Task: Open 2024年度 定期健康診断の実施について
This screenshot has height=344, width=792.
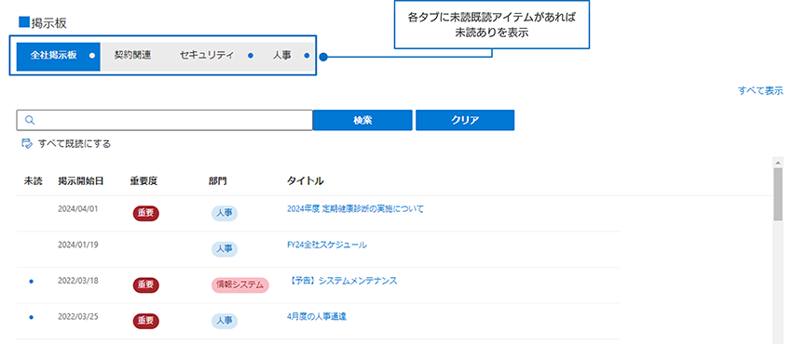Action: click(355, 209)
